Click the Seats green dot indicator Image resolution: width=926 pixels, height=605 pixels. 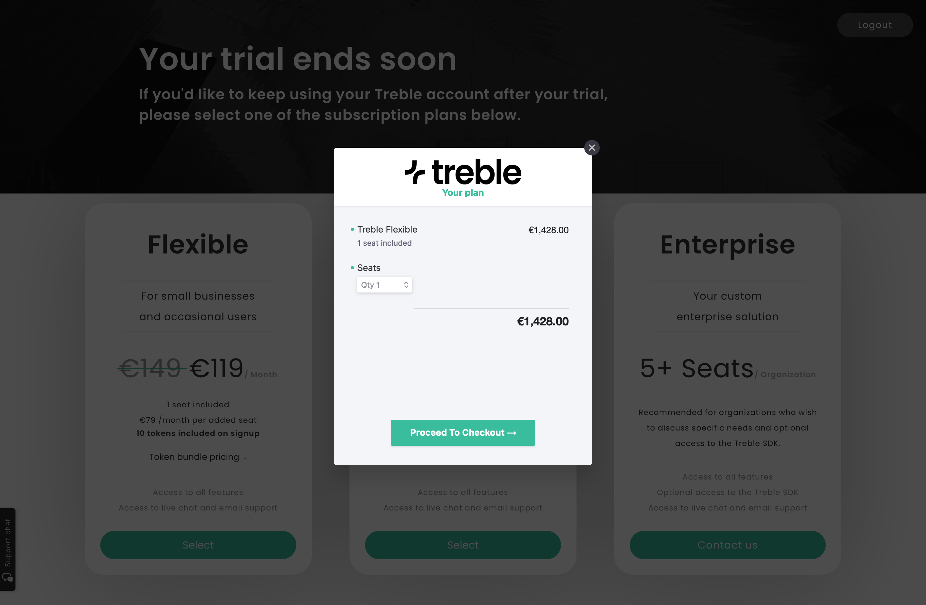(352, 268)
